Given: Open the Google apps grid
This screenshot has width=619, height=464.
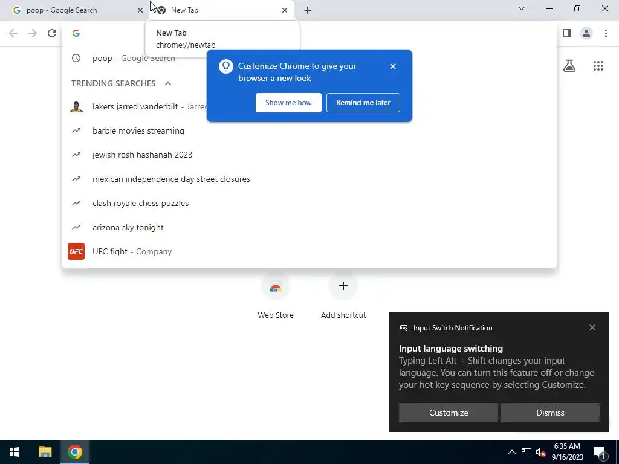Looking at the screenshot, I should [598, 66].
